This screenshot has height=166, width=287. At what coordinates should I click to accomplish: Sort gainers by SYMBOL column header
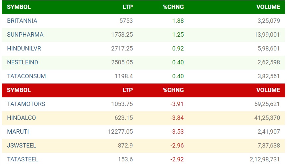point(19,7)
